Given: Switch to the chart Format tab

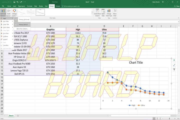Looking at the screenshot, I should pos(58,6).
